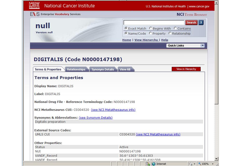Click the National Cancer Institute logo icon
This screenshot has width=241, height=166.
click(34, 5)
